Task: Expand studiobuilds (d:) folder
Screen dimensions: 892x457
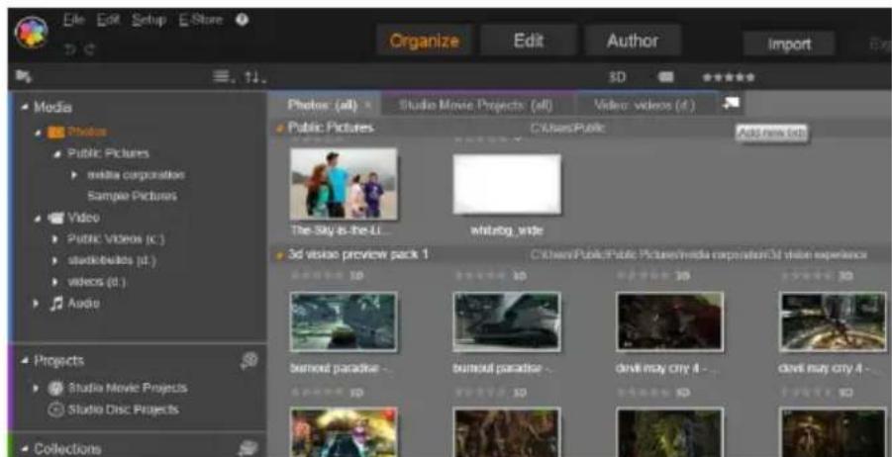Action: (x=55, y=261)
